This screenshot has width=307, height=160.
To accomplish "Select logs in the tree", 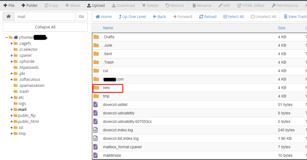I will point(22,103).
